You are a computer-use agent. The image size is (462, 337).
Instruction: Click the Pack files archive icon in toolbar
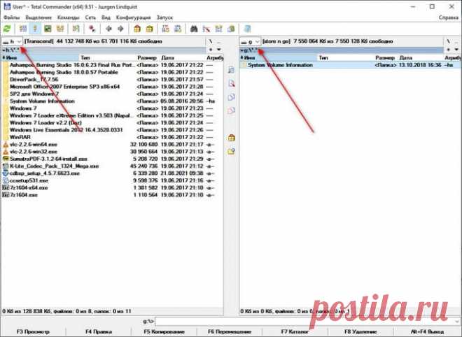137,29
